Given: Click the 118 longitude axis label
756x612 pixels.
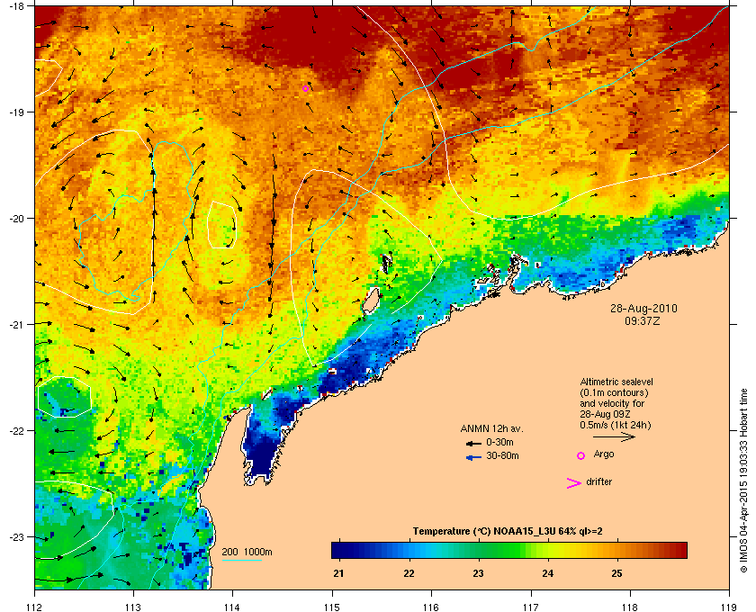Looking at the screenshot, I should (x=630, y=607).
